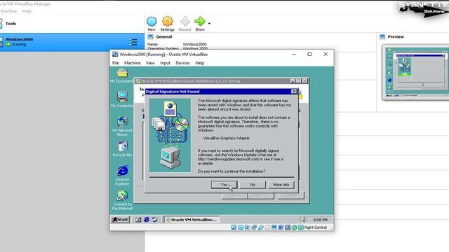Open the Windows 2000 Start button
The width and height of the screenshot is (449, 252).
tap(120, 219)
